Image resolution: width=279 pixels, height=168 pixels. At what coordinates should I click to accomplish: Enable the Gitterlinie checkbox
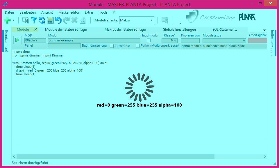(137, 46)
